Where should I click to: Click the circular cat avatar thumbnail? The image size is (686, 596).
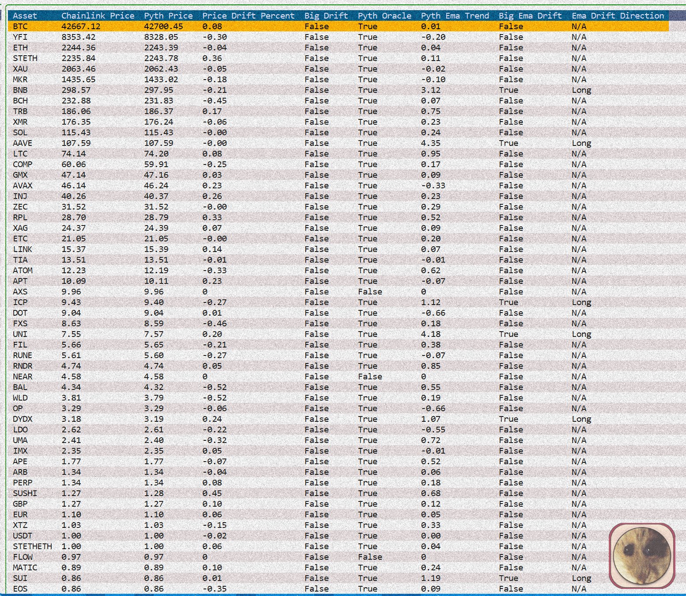click(x=642, y=555)
